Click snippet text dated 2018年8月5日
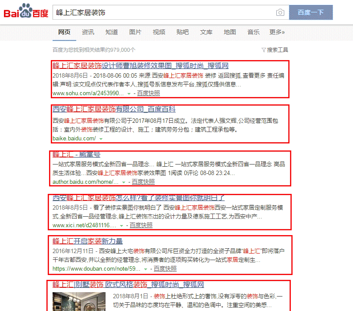 (x=168, y=212)
